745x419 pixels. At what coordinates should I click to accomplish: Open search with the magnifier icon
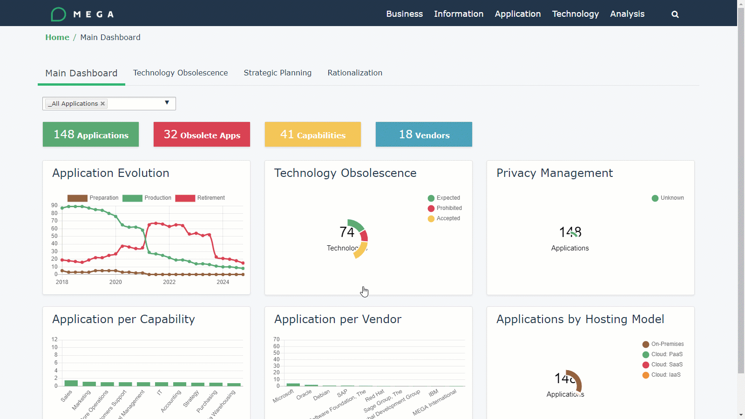click(x=675, y=14)
